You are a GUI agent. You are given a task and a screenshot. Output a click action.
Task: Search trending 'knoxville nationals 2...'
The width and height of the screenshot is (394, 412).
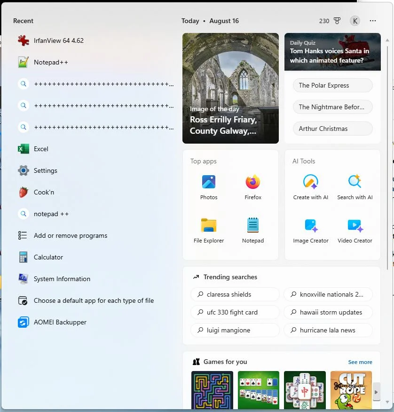(328, 294)
